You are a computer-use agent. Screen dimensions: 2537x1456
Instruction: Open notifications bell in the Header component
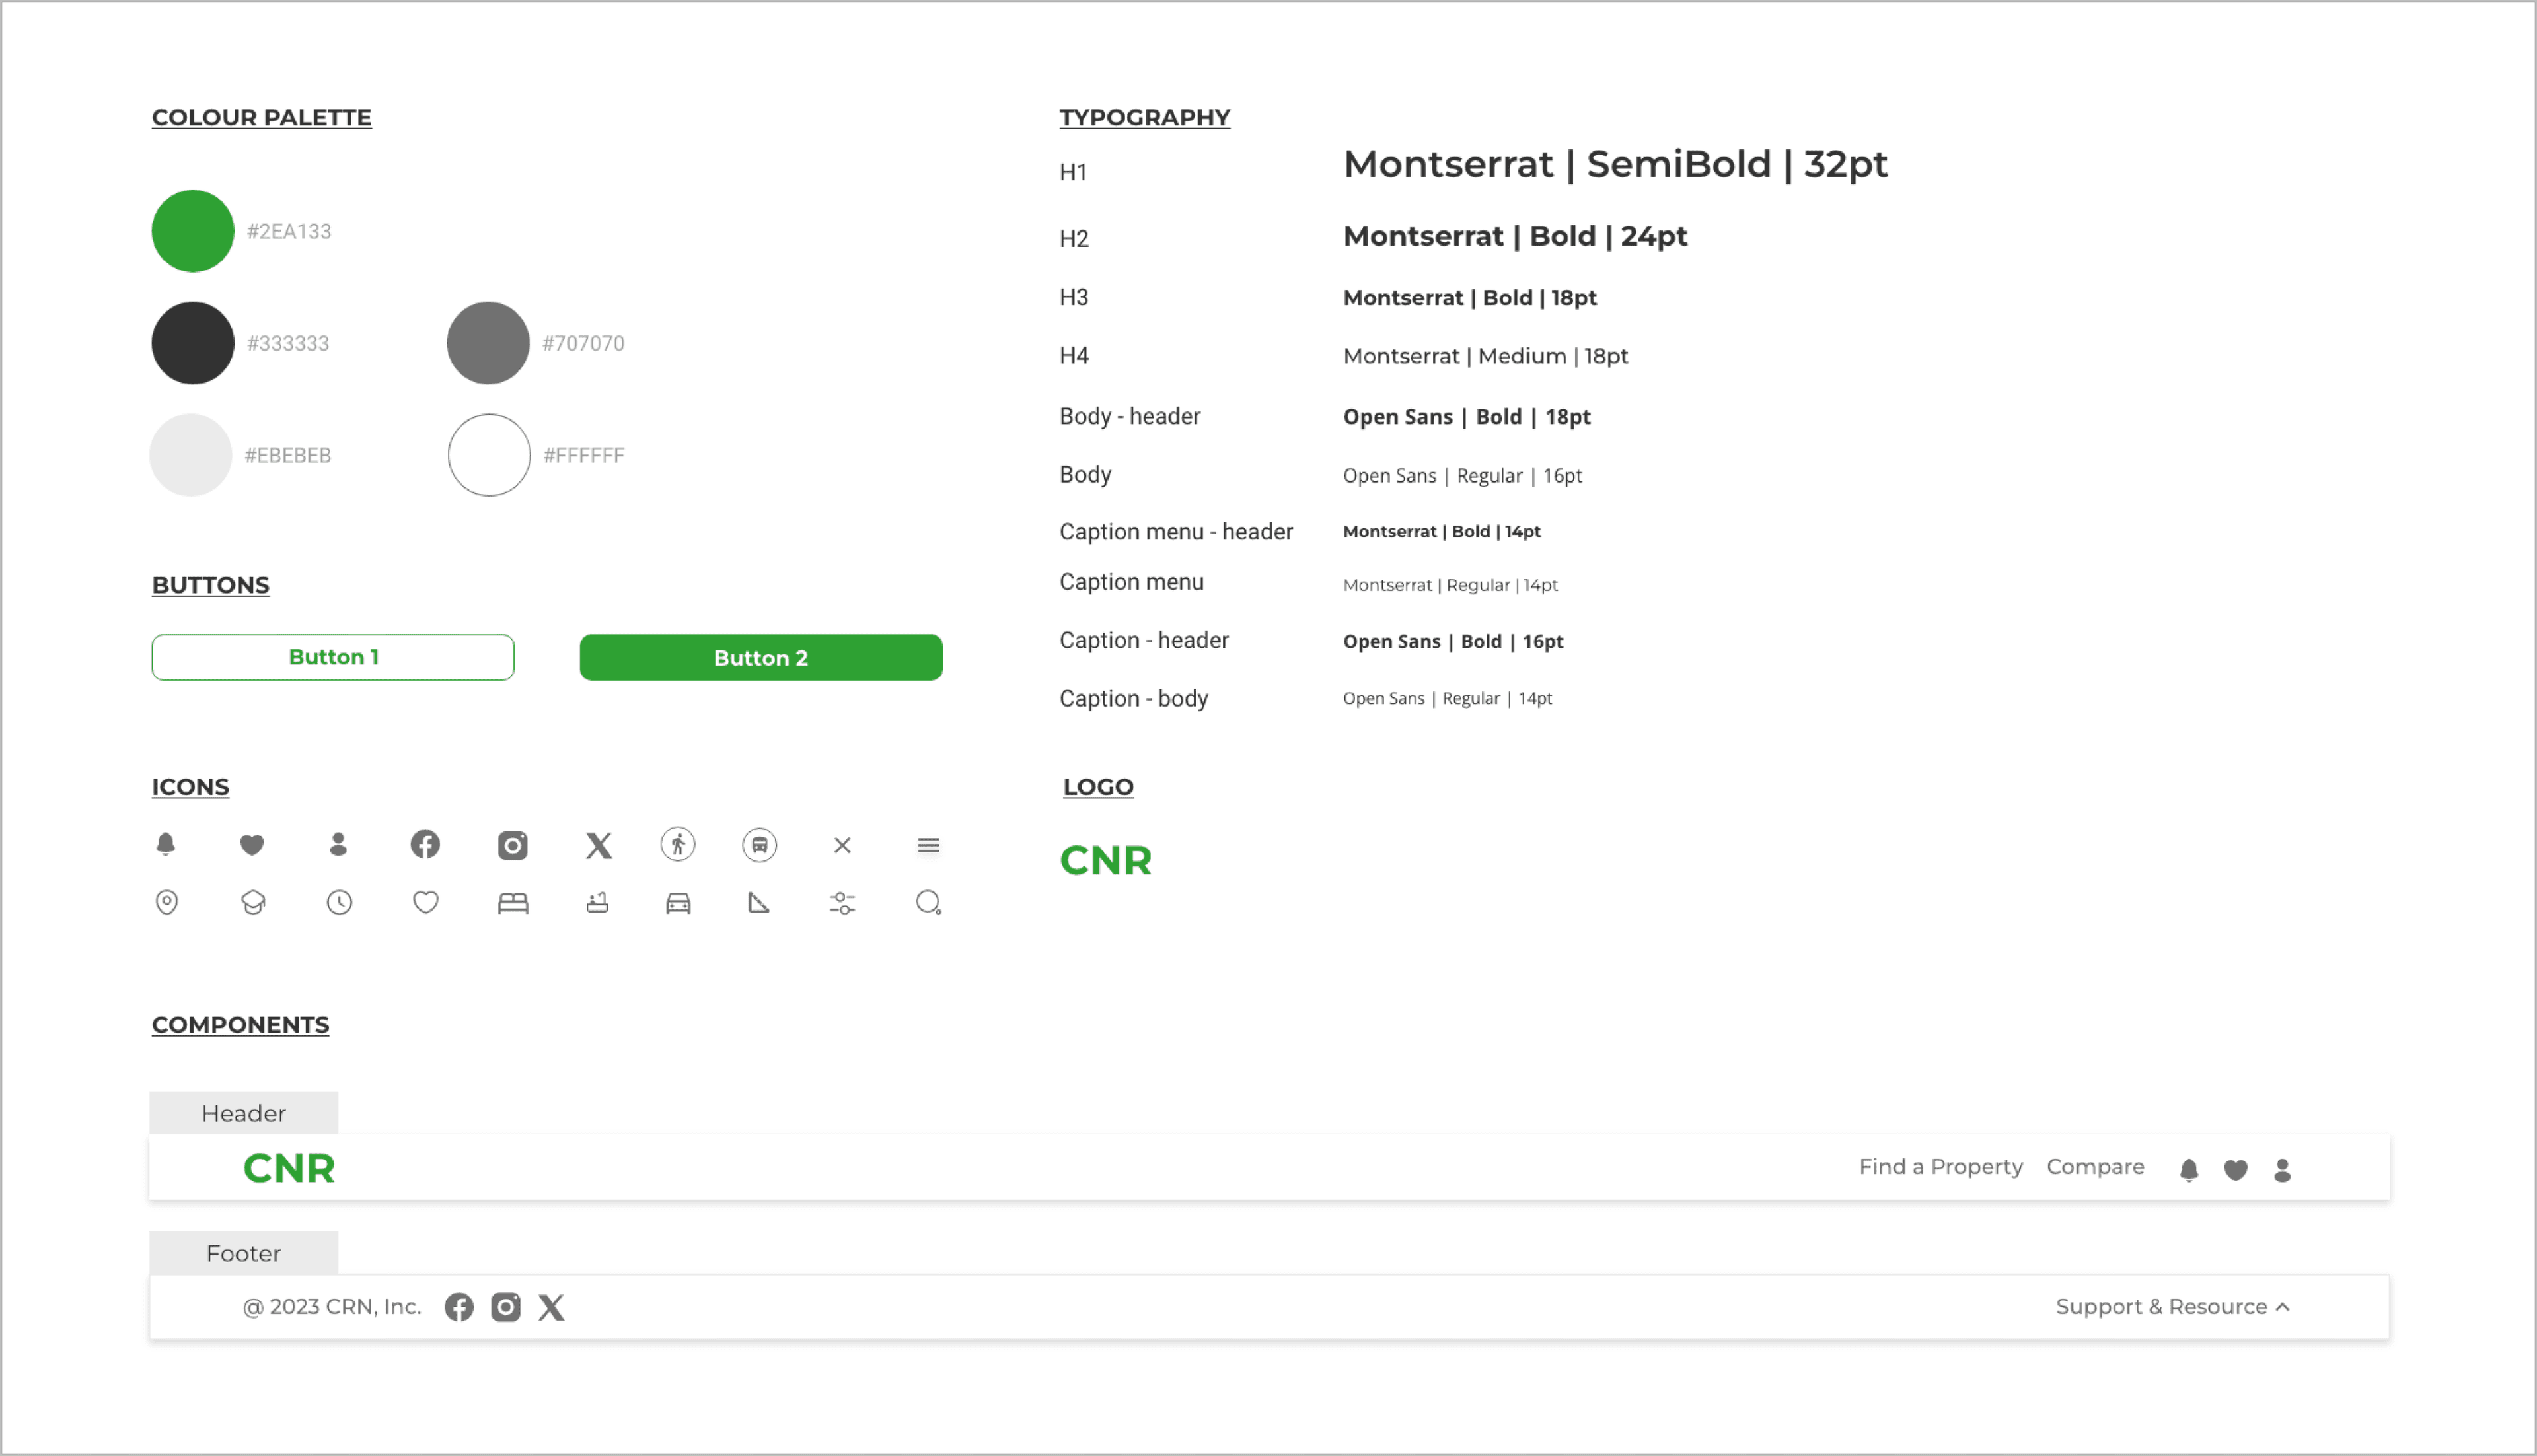(x=2189, y=1171)
